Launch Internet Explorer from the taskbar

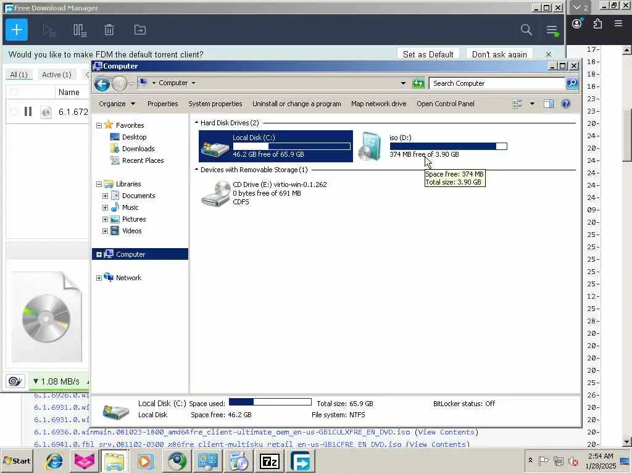click(54, 461)
